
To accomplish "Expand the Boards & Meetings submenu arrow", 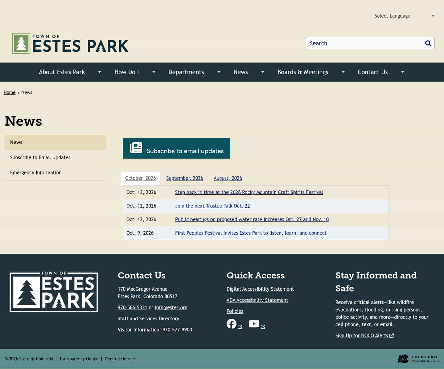I will [x=343, y=72].
